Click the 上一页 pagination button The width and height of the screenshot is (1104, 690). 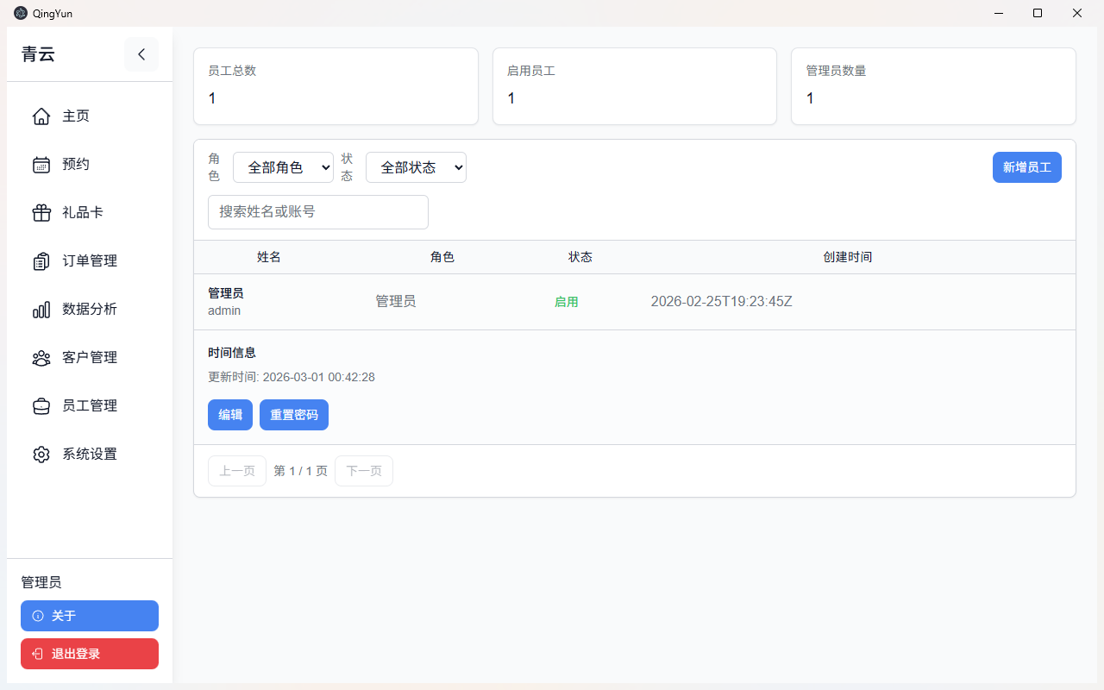(x=237, y=471)
